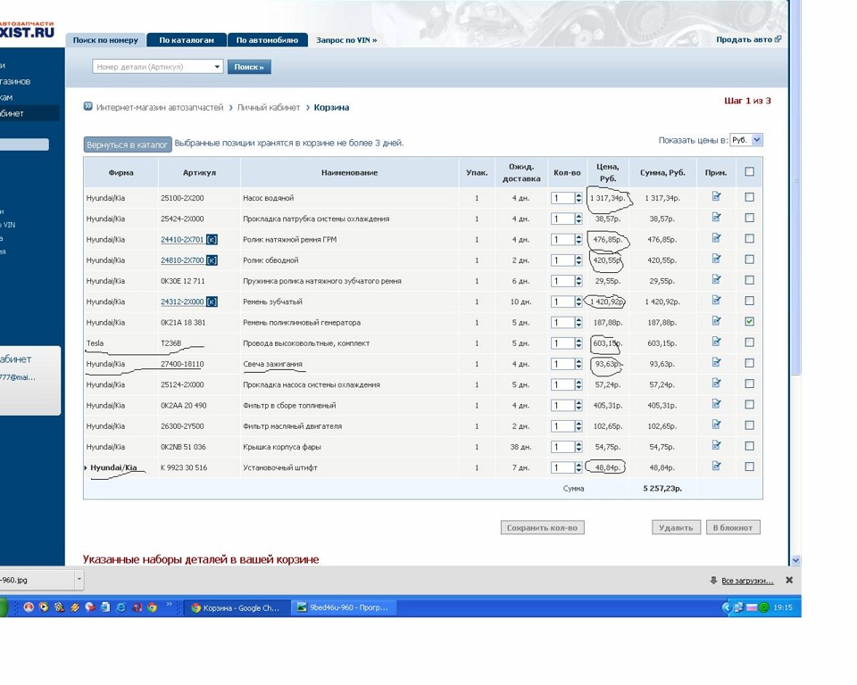This screenshot has width=857, height=685.
Task: Open the downloaded file options arrow
Action: (x=79, y=579)
